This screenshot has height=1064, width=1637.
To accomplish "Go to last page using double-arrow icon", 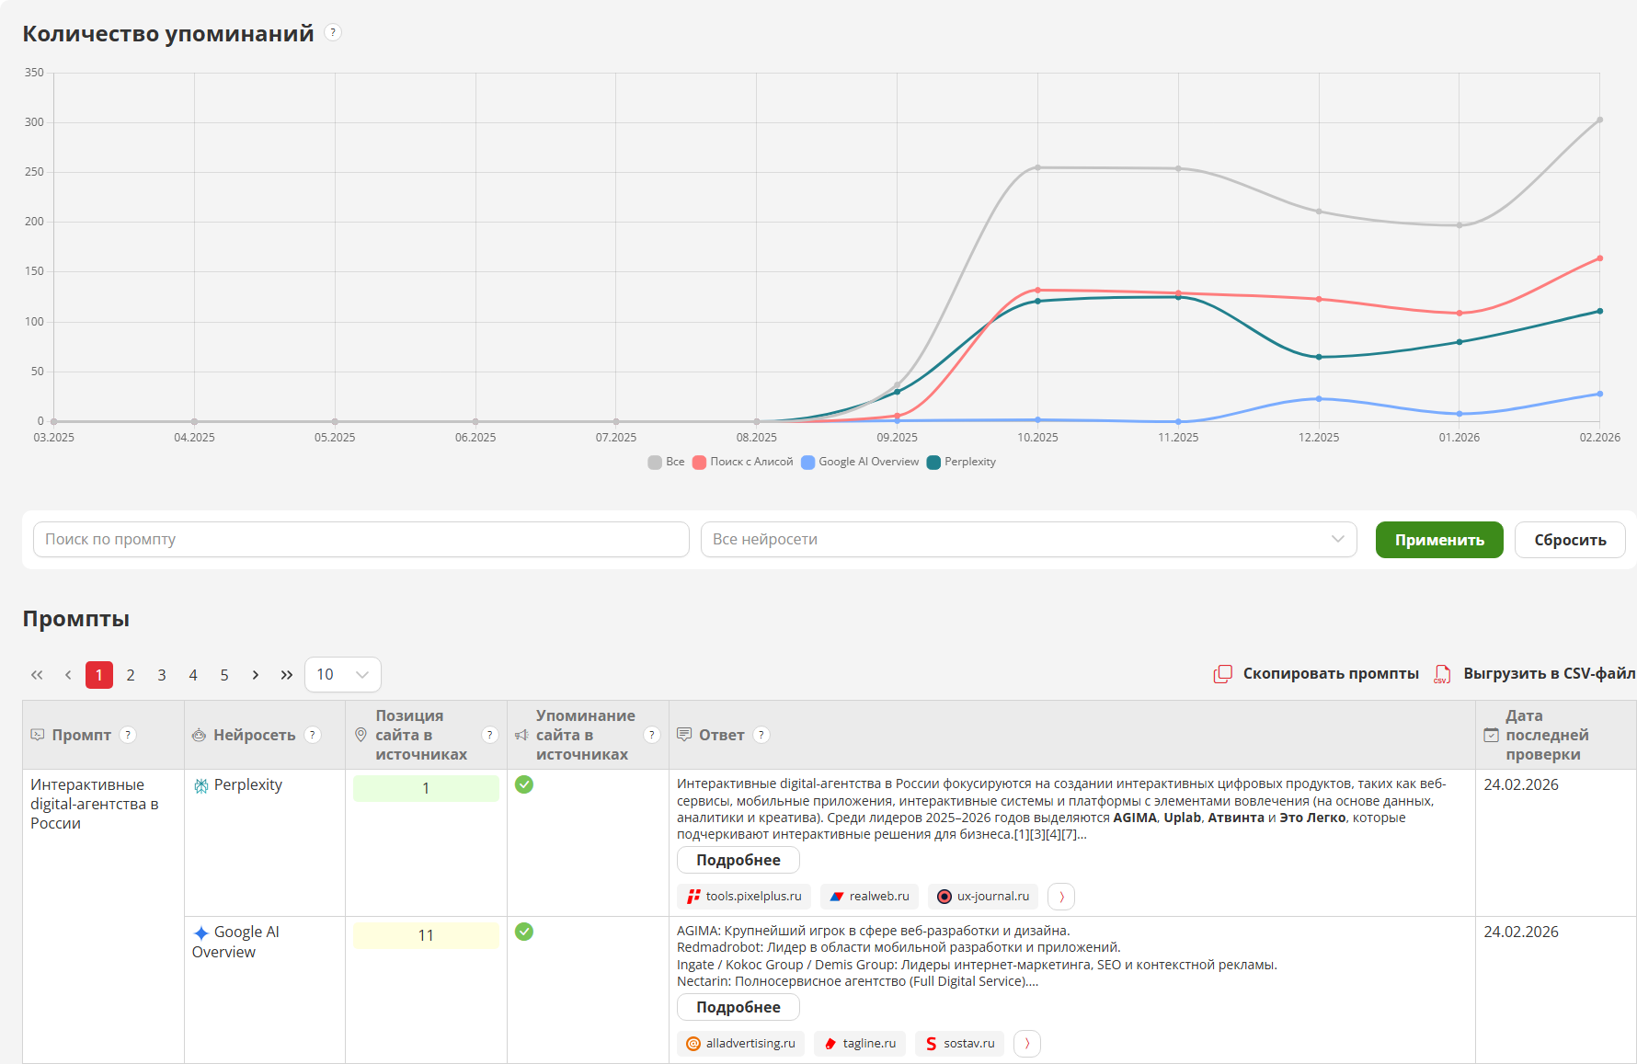I will (x=287, y=675).
